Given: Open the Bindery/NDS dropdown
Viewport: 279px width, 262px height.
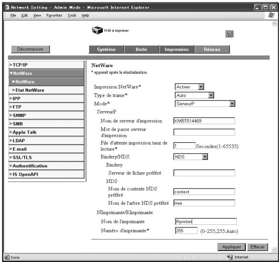Looking at the screenshot, I should [205, 157].
